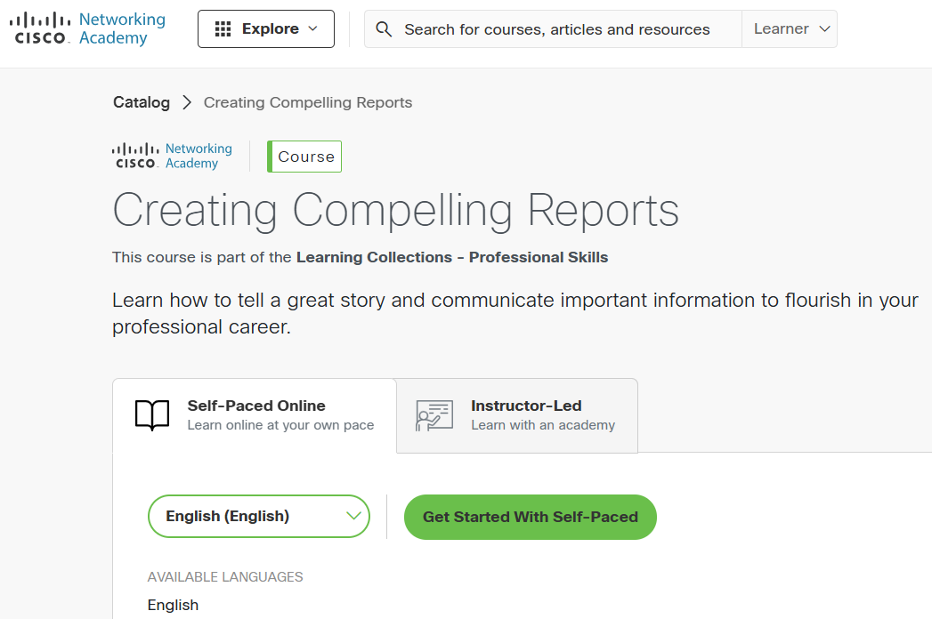Click the open book icon
Viewport: 932px width, 619px height.
pyautogui.click(x=151, y=415)
